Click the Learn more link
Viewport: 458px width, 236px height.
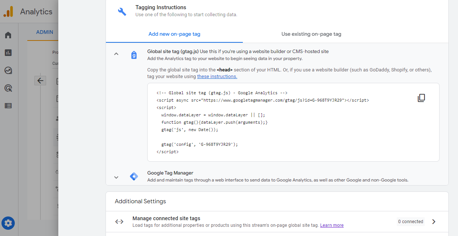click(331, 225)
